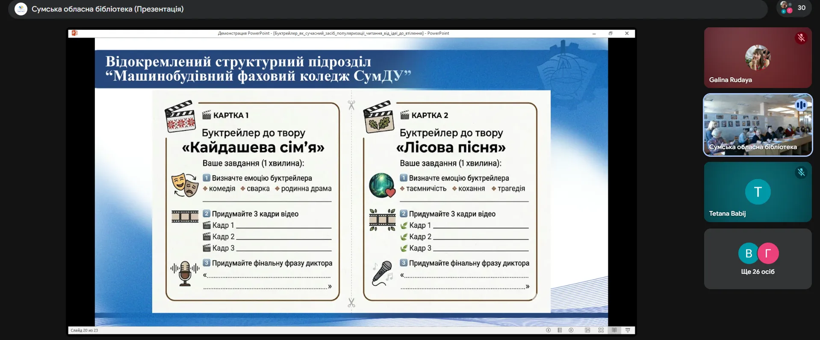Click the theater masks icon on card 1
Screen dimensions: 820x340
point(185,185)
